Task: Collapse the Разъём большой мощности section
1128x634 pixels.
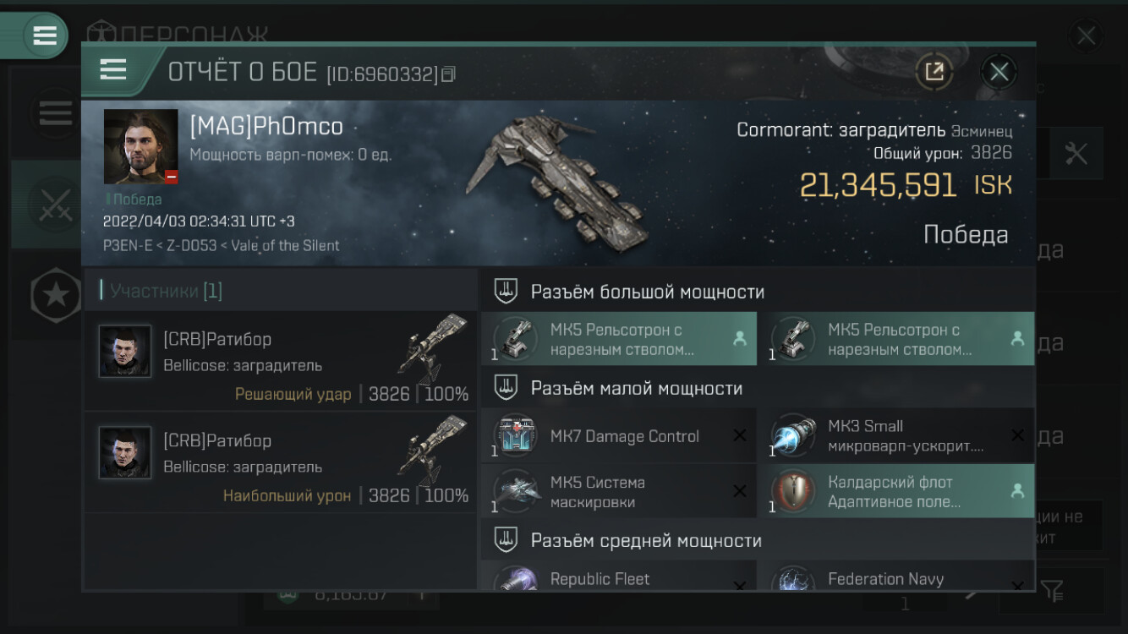Action: [x=758, y=292]
